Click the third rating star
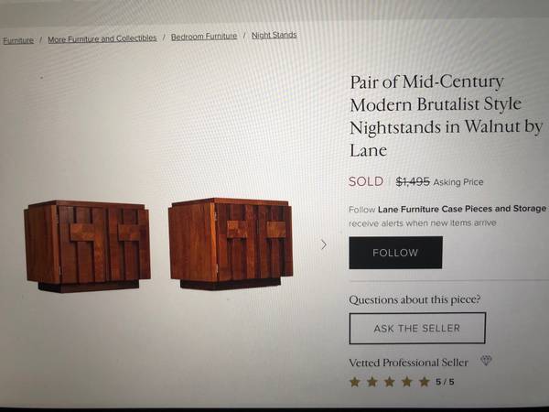The image size is (549, 412). click(x=390, y=382)
